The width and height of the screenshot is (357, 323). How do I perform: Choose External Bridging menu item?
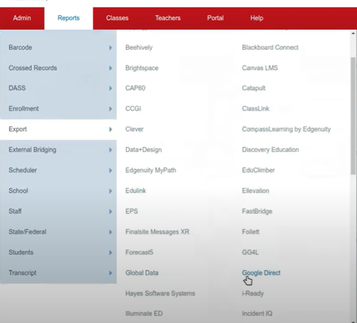pyautogui.click(x=58, y=150)
